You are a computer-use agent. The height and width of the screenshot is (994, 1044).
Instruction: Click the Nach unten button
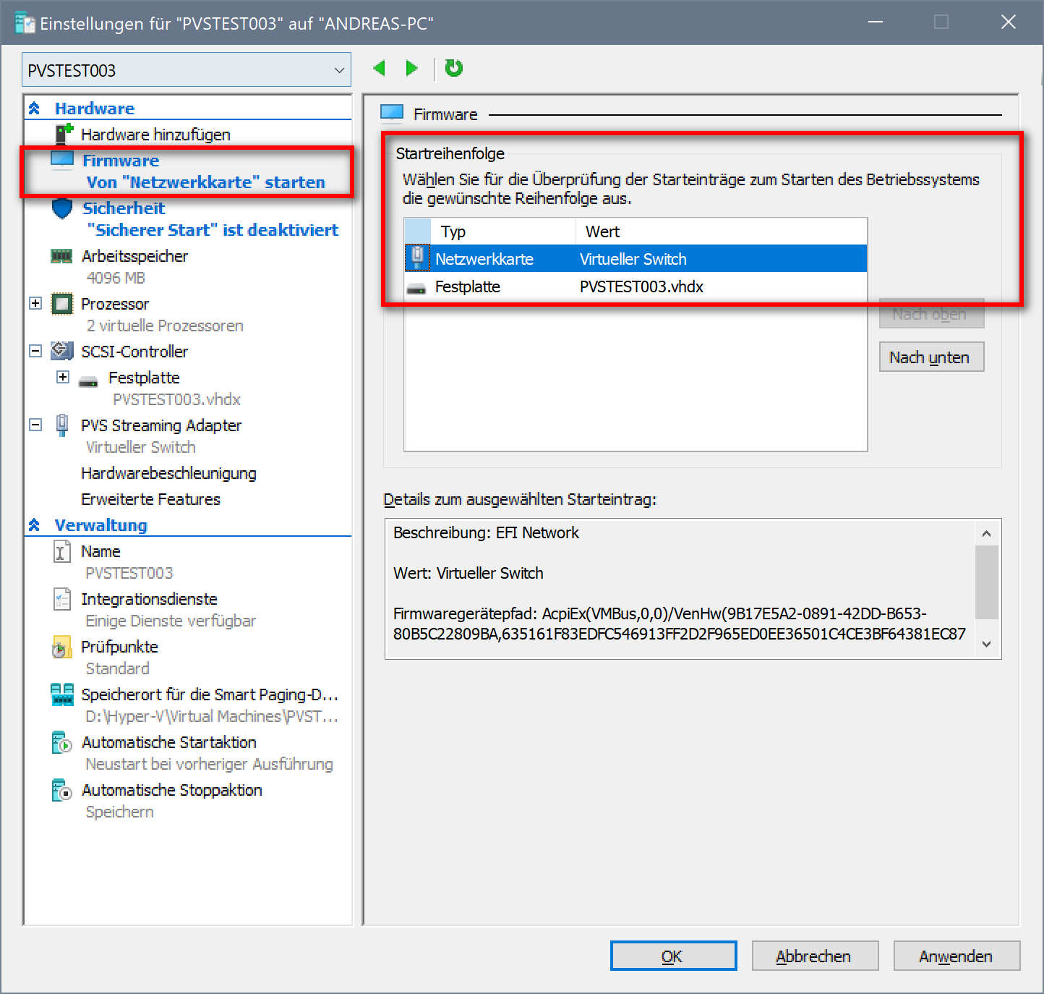coord(930,357)
